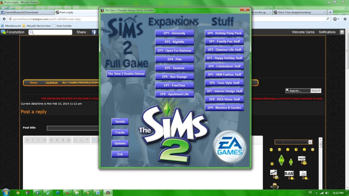Install SP5 - H&M Fashion Stuff
This screenshot has width=349, height=196.
[224, 75]
